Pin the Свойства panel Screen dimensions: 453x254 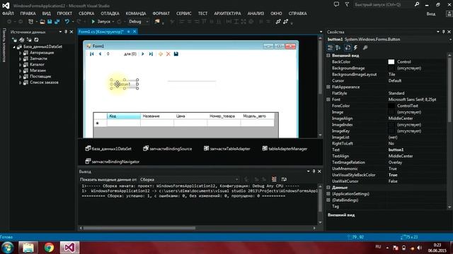(x=444, y=32)
